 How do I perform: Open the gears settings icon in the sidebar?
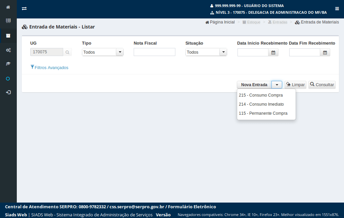[8, 50]
